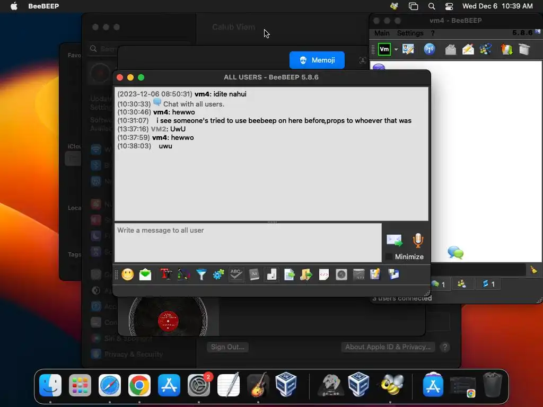
Task: Click the gray circular record icon in toolbar
Action: pos(341,275)
